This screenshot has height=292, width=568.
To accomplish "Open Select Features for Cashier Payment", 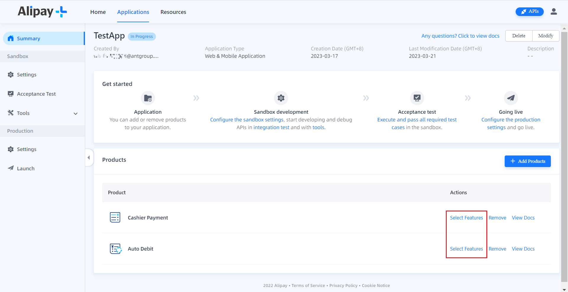I will (x=466, y=217).
